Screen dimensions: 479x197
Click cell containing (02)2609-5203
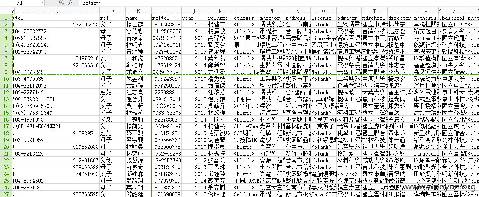pyautogui.click(x=57, y=106)
